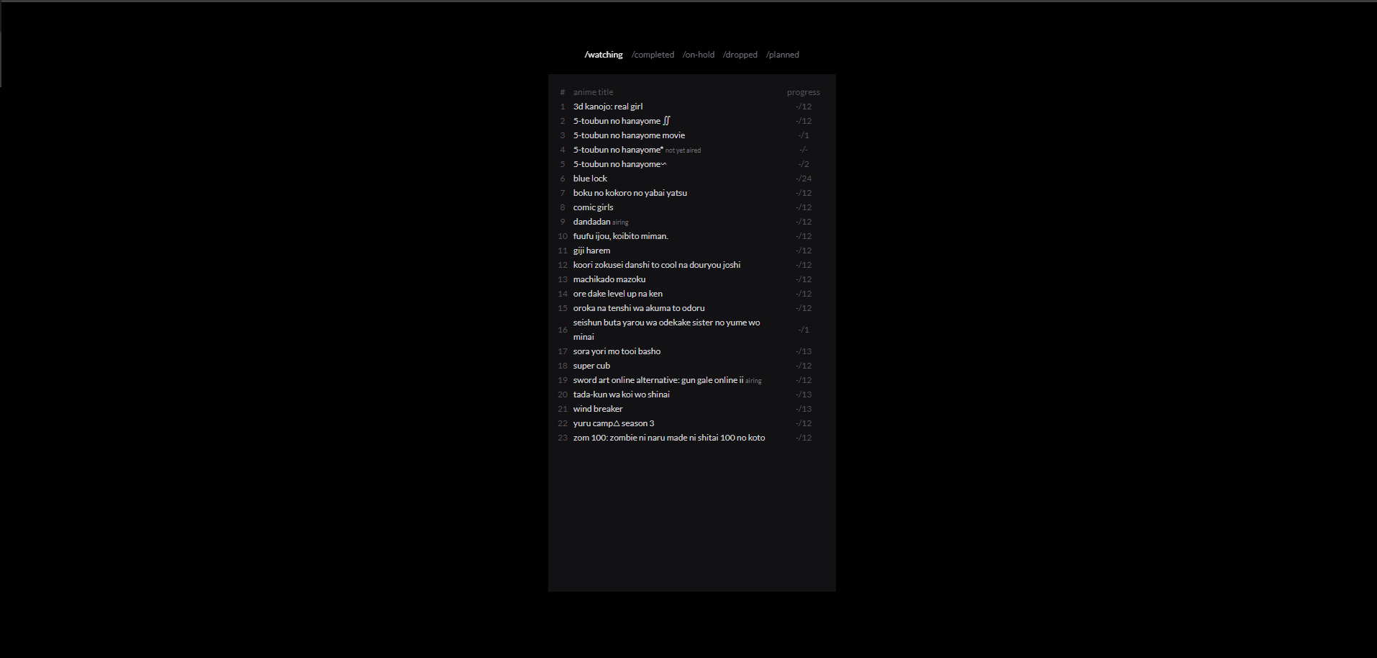Image resolution: width=1377 pixels, height=658 pixels.
Task: Open blue lock entry
Action: point(590,179)
